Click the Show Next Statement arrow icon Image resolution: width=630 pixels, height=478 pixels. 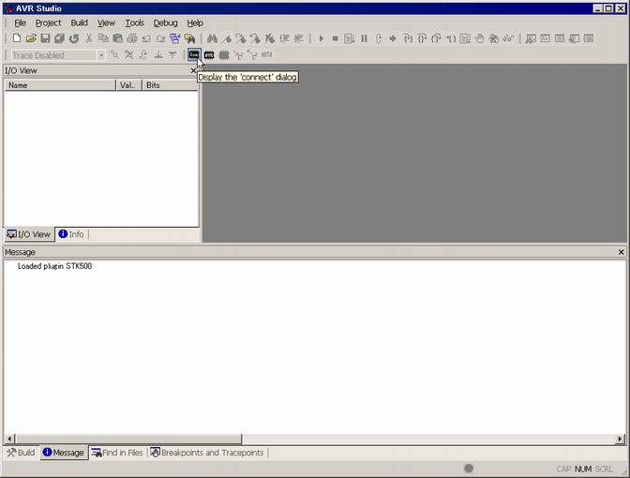click(393, 38)
